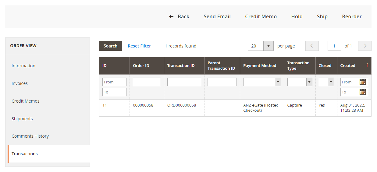The image size is (377, 172).
Task: Open Comments History tab
Action: [x=30, y=136]
